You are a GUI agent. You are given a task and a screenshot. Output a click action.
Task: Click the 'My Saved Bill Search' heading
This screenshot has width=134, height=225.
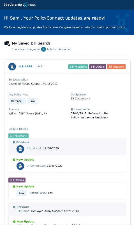[31, 43]
